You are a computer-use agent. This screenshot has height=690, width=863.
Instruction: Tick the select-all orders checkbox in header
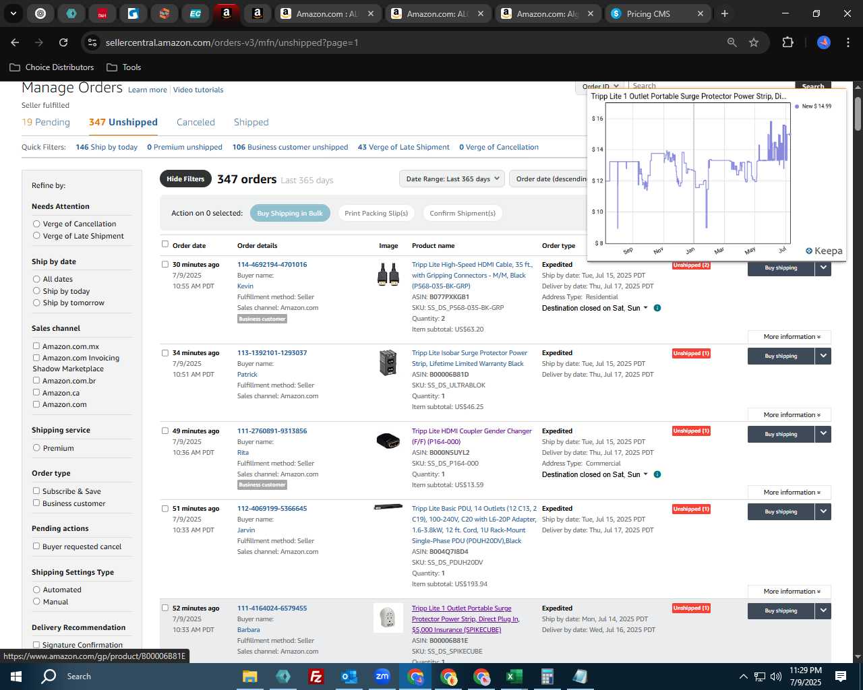[165, 244]
